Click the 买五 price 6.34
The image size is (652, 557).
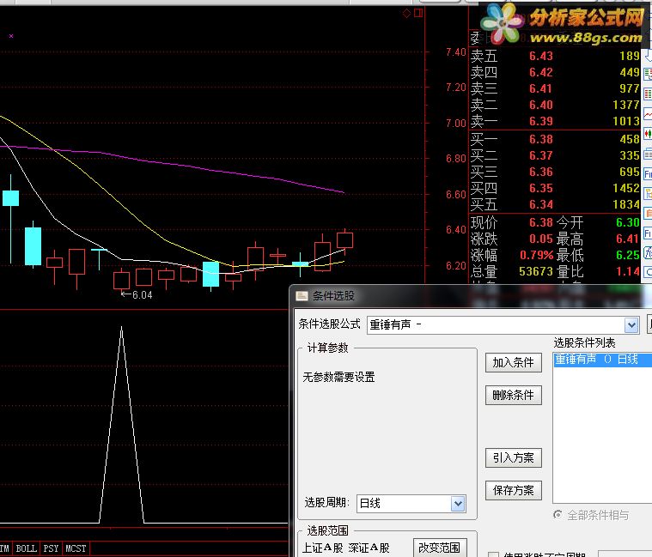[541, 204]
